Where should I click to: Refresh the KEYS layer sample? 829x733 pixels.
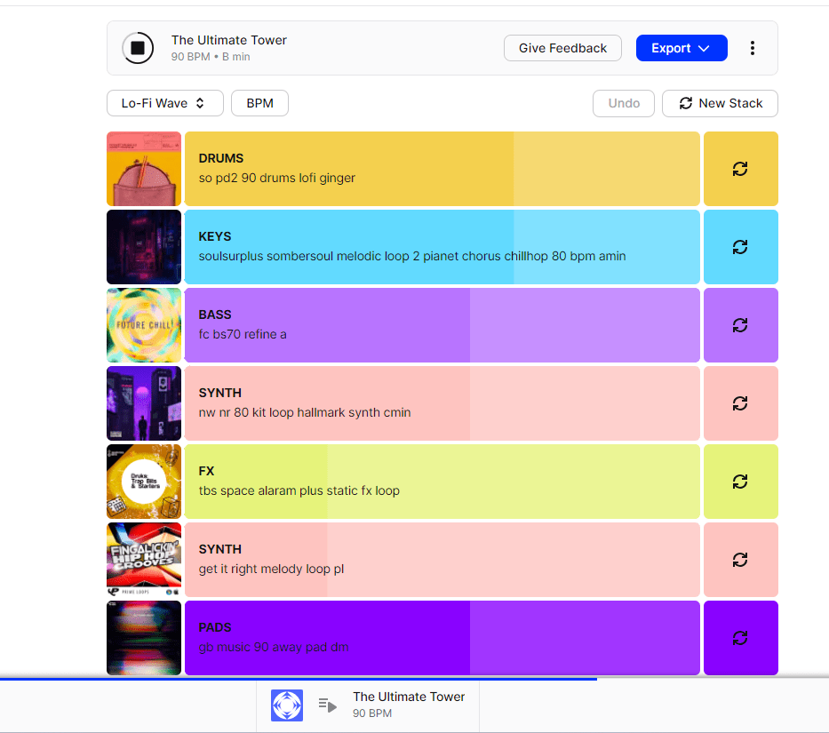point(741,247)
